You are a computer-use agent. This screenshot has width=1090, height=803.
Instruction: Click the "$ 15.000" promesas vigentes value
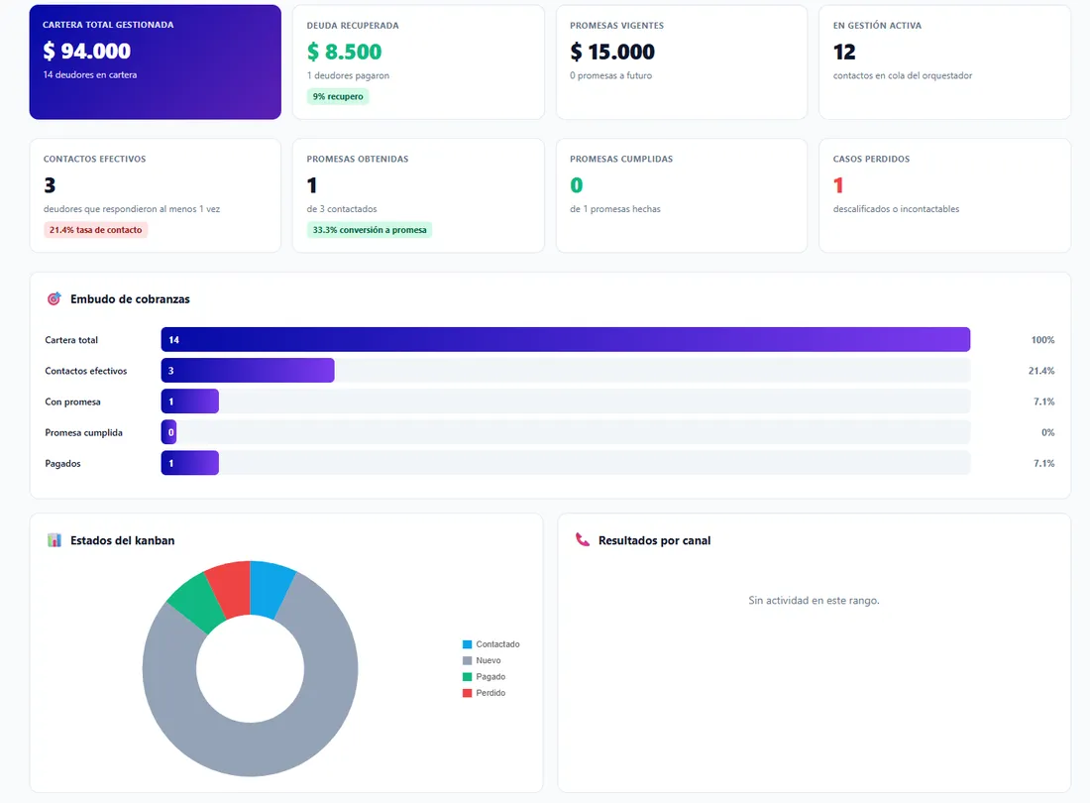point(612,52)
